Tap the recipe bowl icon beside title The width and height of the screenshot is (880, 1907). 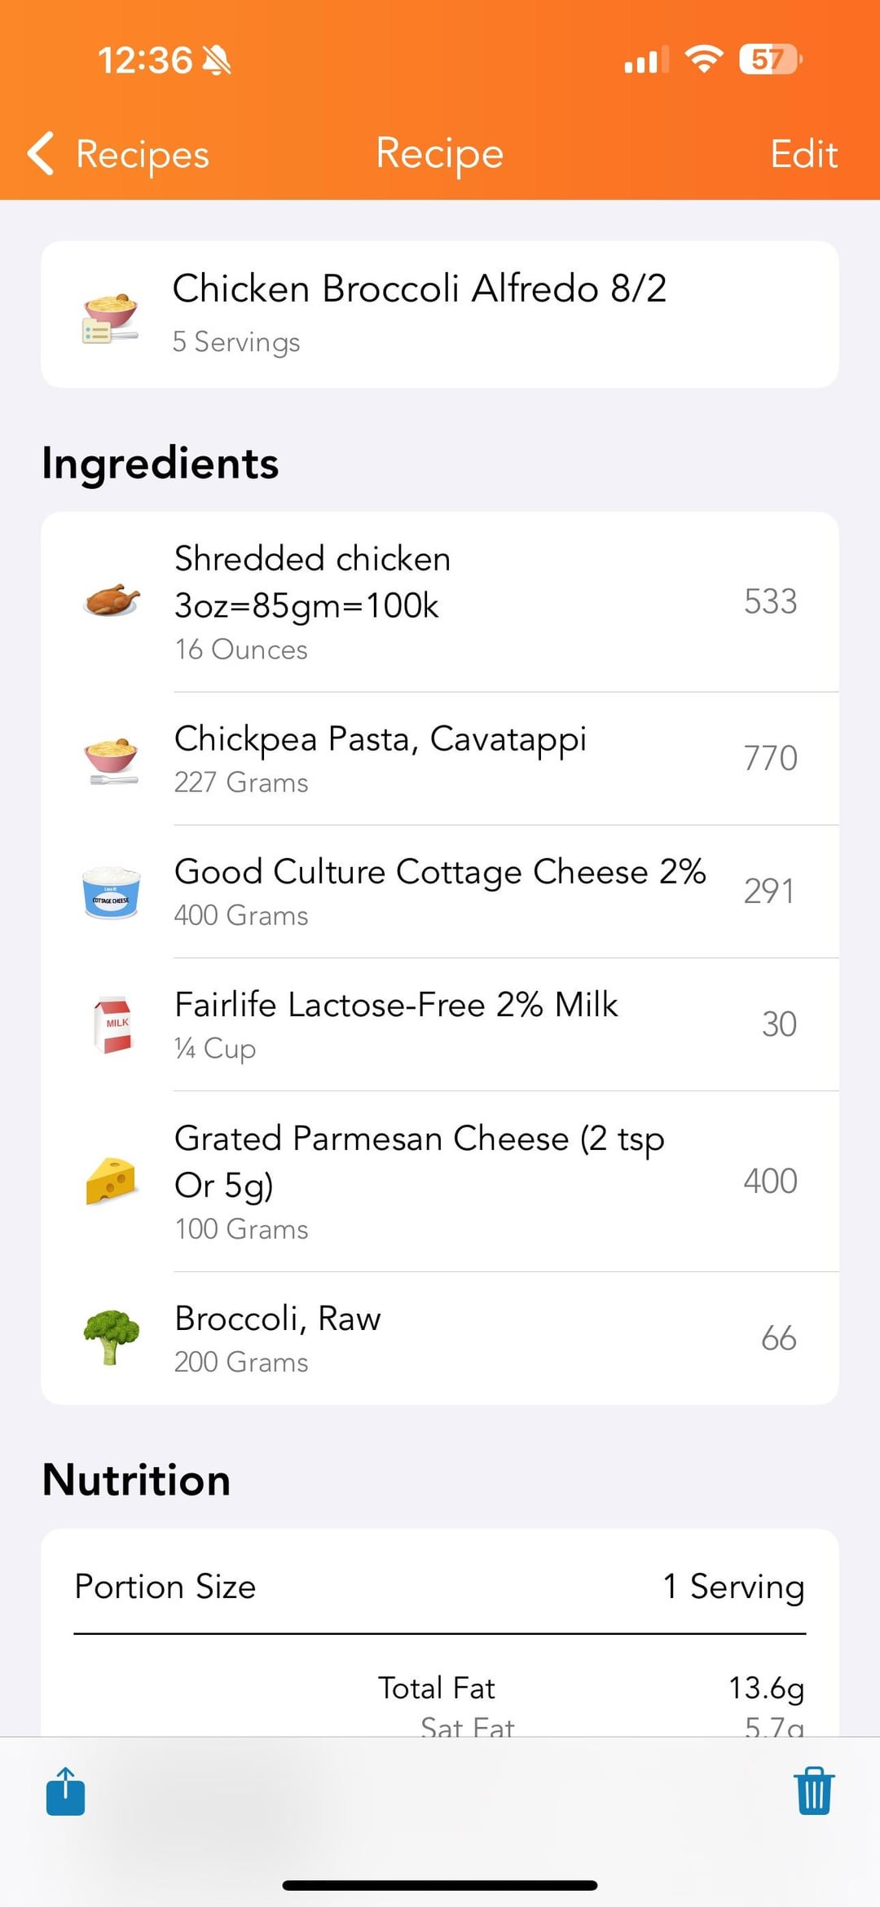pyautogui.click(x=111, y=317)
